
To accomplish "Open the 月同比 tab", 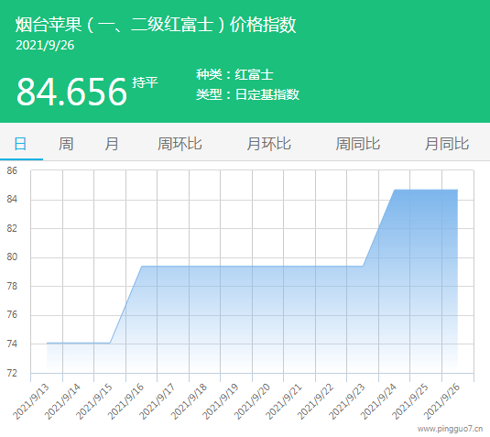I will 447,144.
